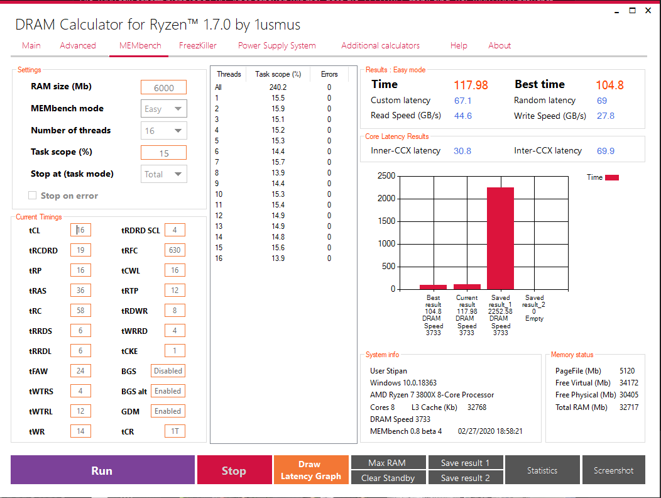Image resolution: width=661 pixels, height=498 pixels.
Task: Click the tWRRD timing field
Action: (175, 331)
